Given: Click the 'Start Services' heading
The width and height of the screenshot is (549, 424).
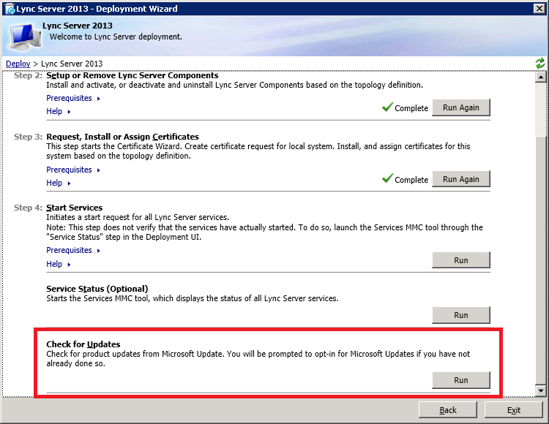Looking at the screenshot, I should click(74, 208).
